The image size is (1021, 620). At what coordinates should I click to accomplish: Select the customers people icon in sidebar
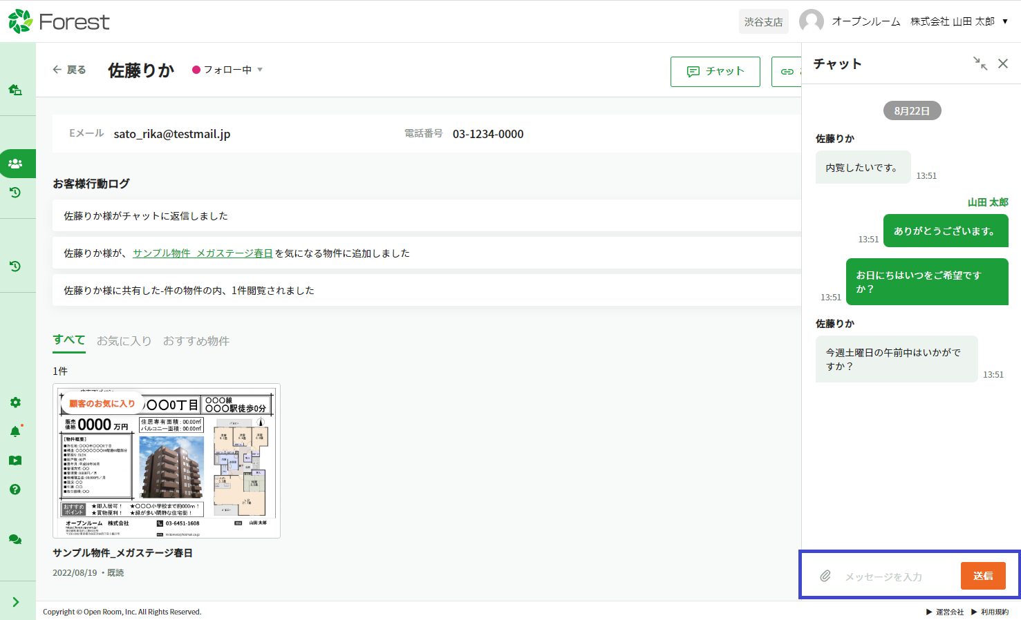pos(15,164)
